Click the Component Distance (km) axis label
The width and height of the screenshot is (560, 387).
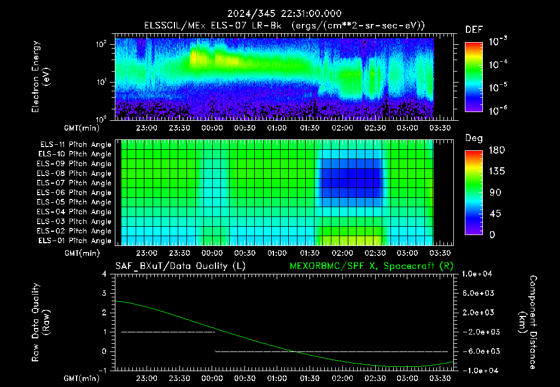[528, 322]
